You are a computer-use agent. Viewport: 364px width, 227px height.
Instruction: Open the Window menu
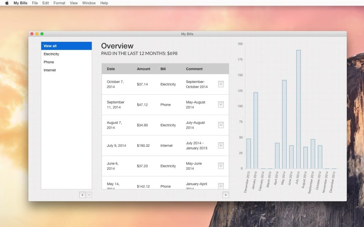click(x=89, y=3)
